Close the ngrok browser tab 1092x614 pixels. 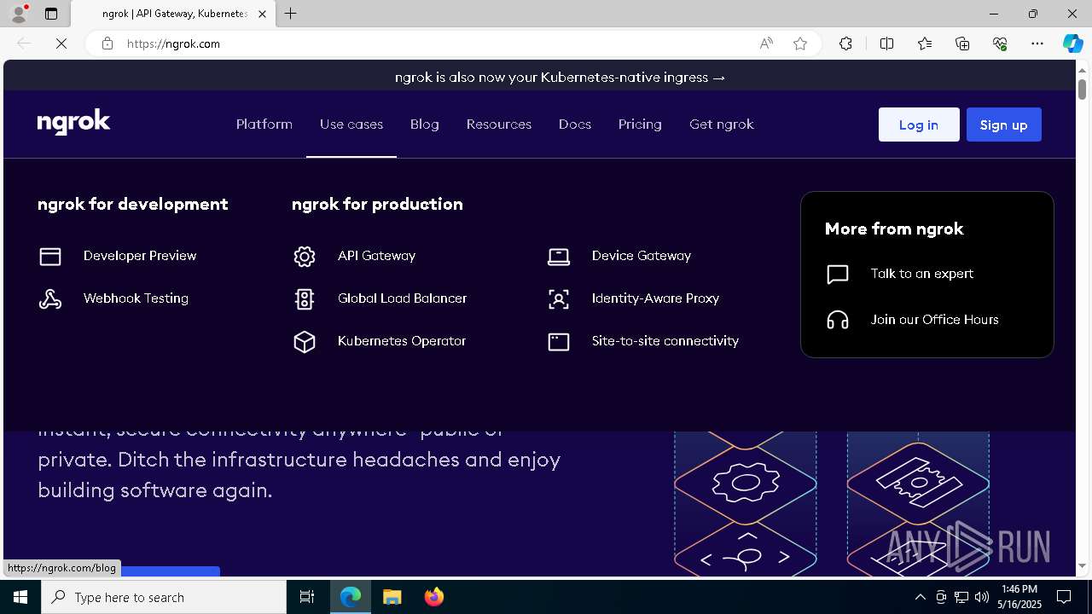(x=262, y=14)
